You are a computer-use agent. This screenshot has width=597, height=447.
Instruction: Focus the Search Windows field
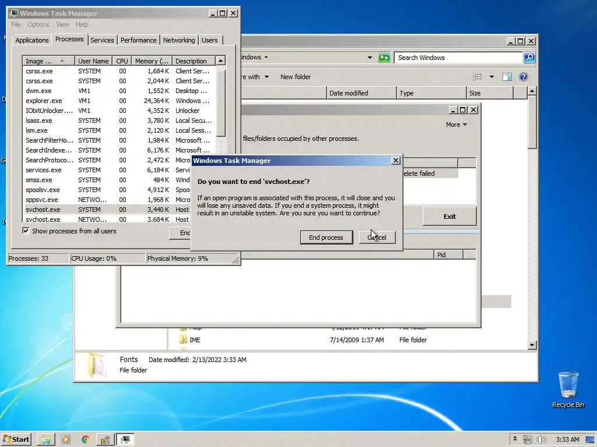458,58
